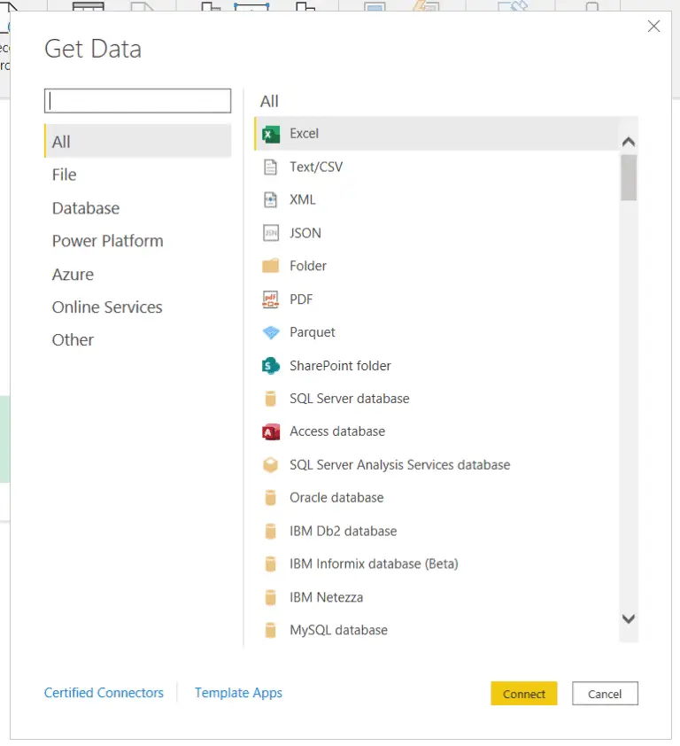Choose the PDF connector
This screenshot has width=680, height=746.
[x=301, y=299]
